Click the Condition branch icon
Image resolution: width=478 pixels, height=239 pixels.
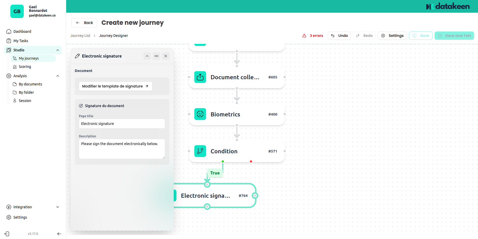pos(200,151)
